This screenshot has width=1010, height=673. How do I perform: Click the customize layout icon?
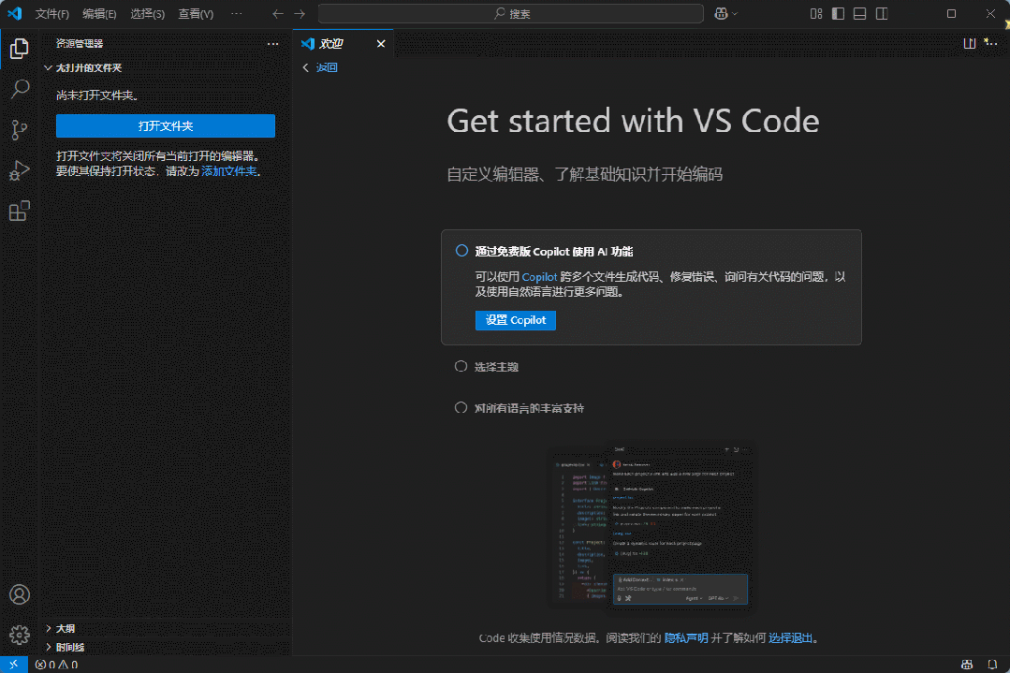(x=816, y=13)
